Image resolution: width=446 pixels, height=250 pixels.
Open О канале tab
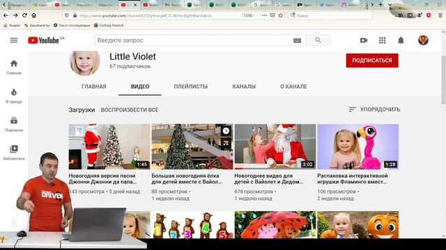293,86
